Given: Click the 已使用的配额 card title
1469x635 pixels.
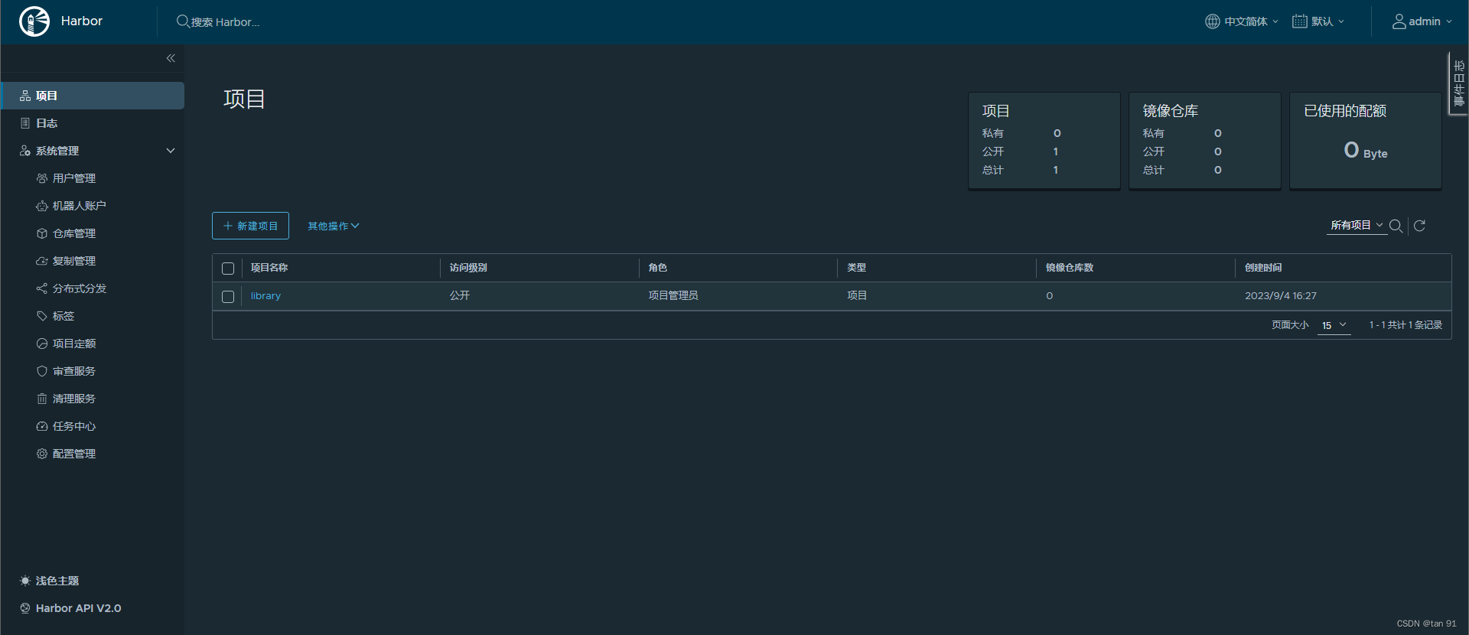Looking at the screenshot, I should point(1345,111).
